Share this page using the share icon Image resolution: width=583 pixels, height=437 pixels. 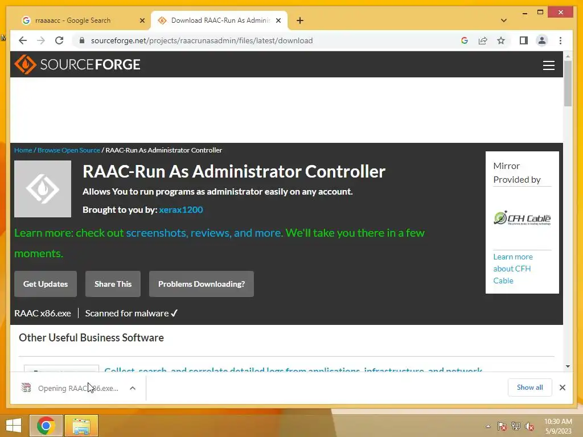(483, 40)
